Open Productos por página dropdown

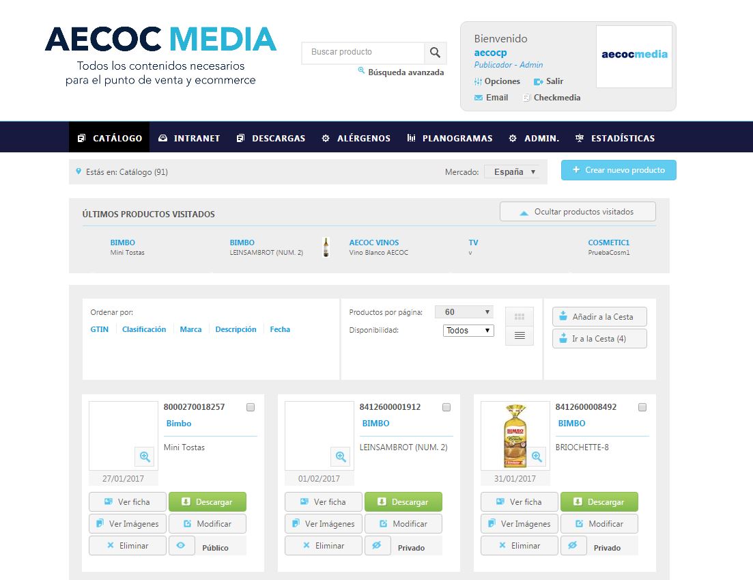464,312
